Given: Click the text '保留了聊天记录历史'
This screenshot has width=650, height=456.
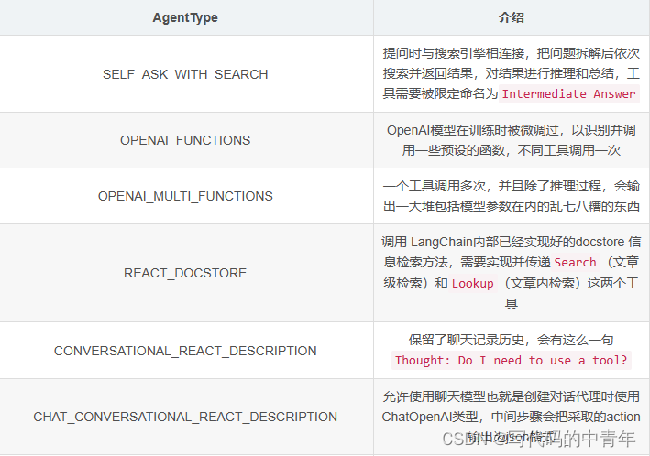Looking at the screenshot, I should (x=467, y=340).
